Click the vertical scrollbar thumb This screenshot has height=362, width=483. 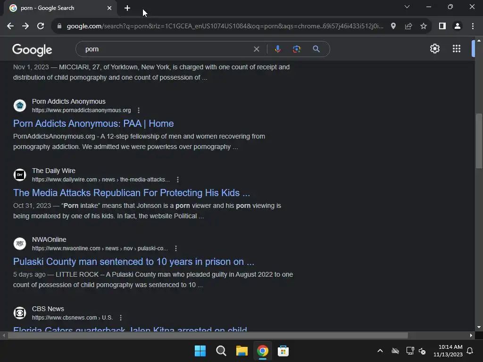(x=479, y=141)
